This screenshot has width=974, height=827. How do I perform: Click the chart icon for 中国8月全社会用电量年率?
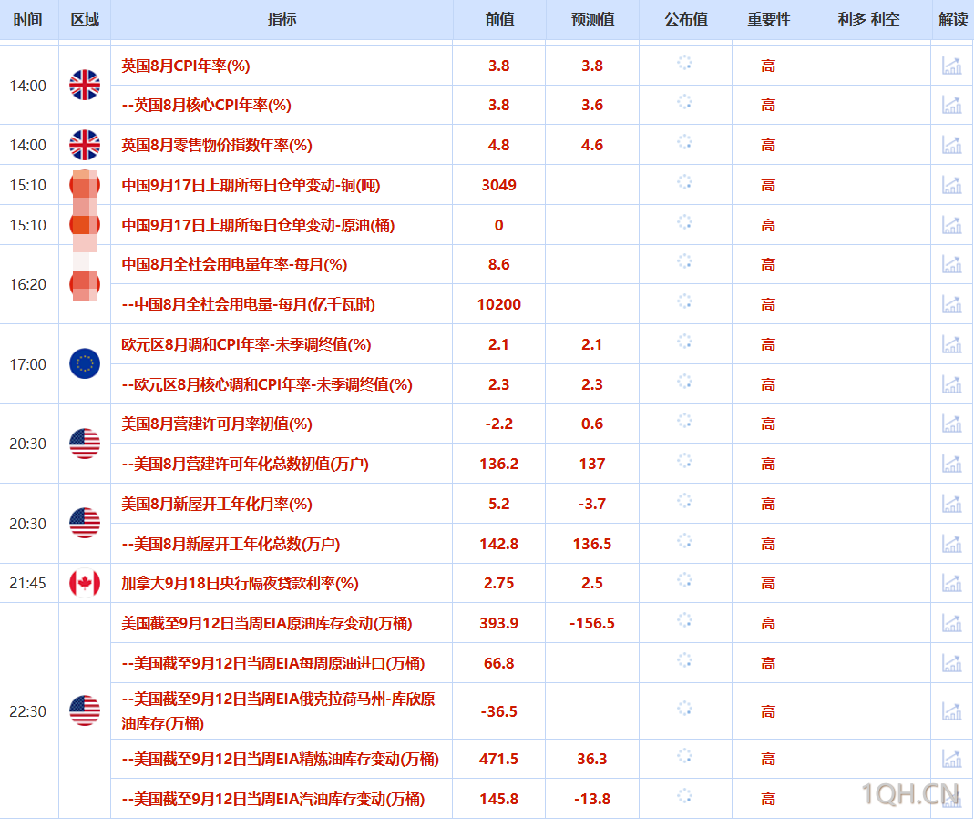[951, 264]
